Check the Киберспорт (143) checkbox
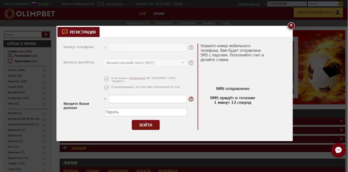 pyautogui.click(x=44, y=98)
